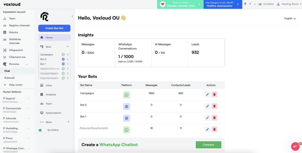
Task: Open the IT language dropdown in the header
Action: [x=252, y=4]
